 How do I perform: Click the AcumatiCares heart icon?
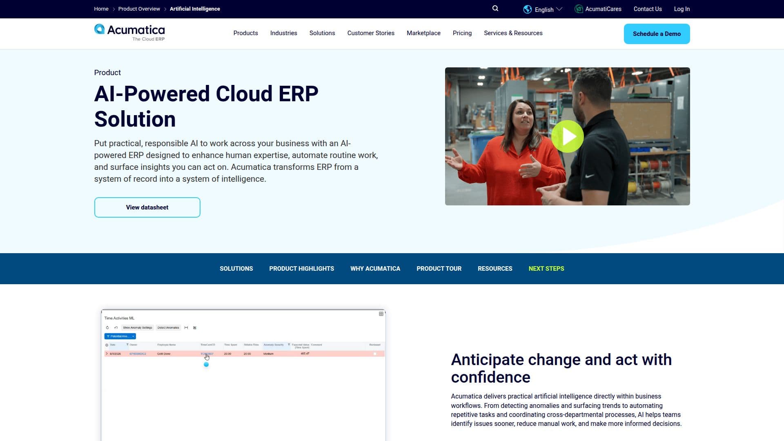(x=579, y=9)
